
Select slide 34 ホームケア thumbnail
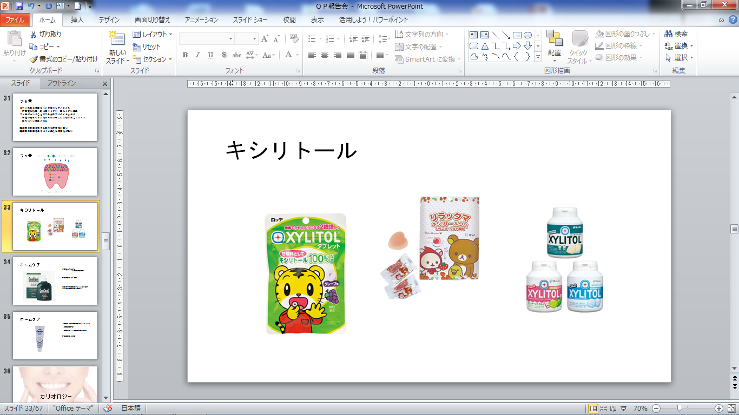[x=55, y=281]
